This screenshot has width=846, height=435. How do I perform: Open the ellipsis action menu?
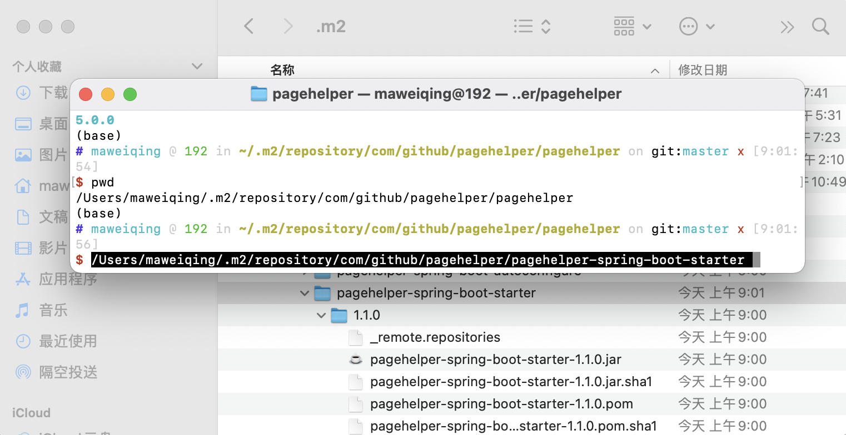pos(697,26)
